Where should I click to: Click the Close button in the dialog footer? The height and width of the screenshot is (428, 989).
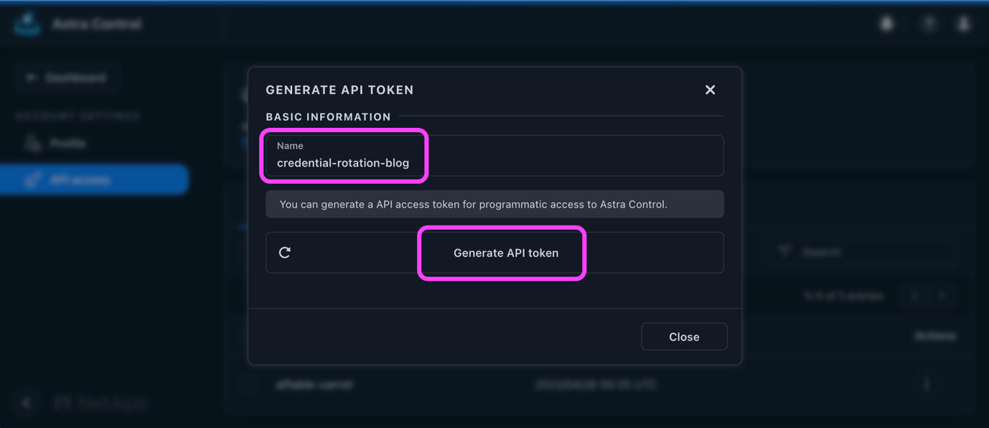683,337
